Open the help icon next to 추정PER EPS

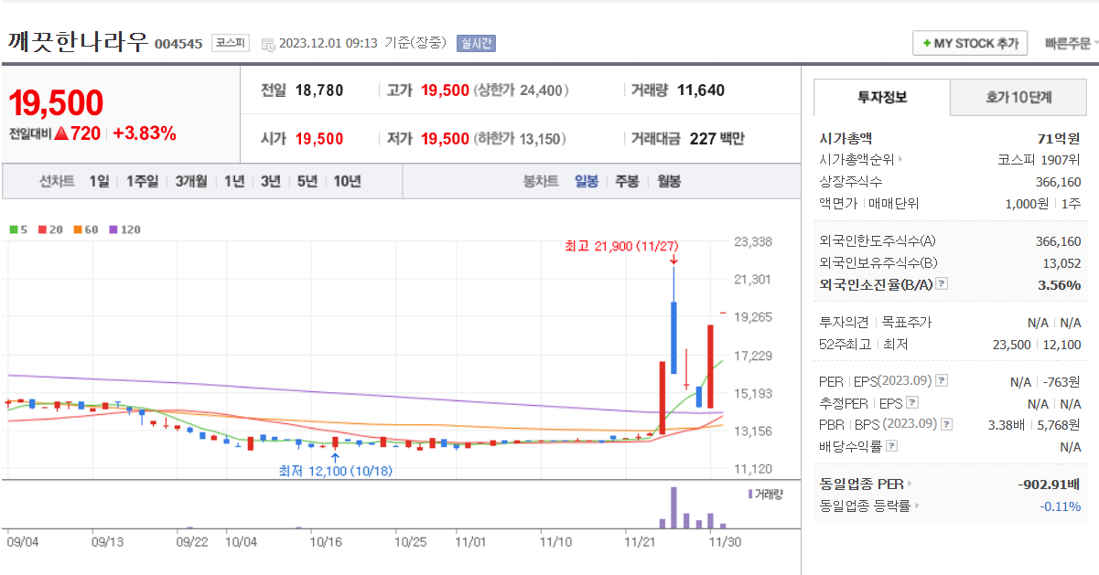tap(912, 402)
